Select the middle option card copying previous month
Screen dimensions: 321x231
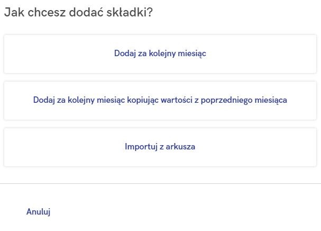point(160,101)
